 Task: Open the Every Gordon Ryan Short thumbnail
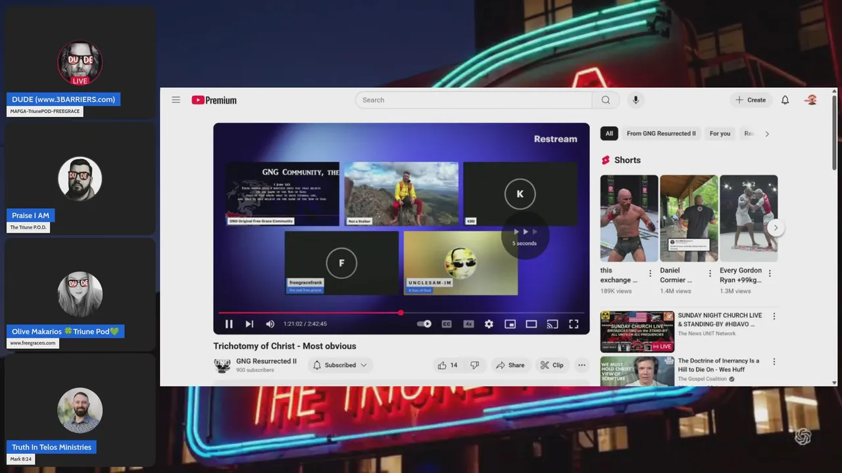(x=749, y=218)
